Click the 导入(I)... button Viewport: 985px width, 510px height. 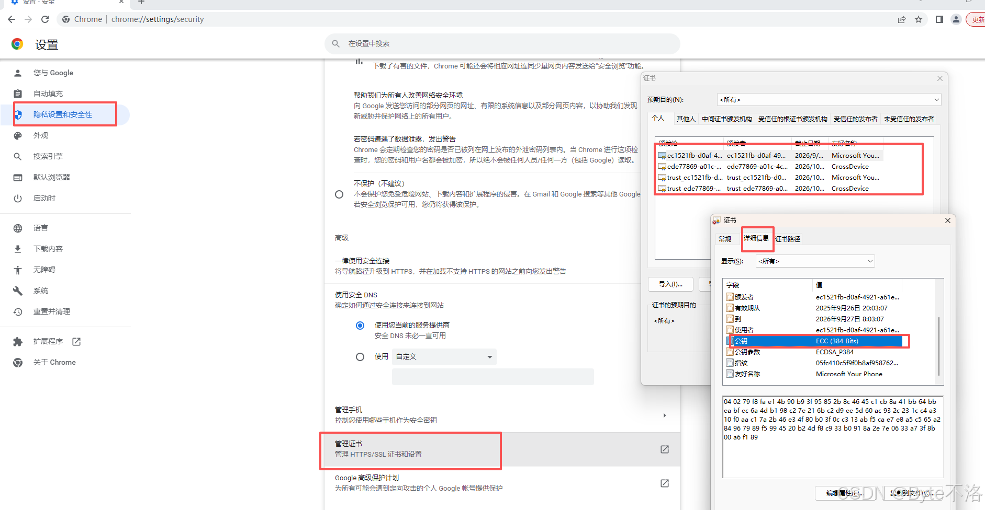point(670,284)
